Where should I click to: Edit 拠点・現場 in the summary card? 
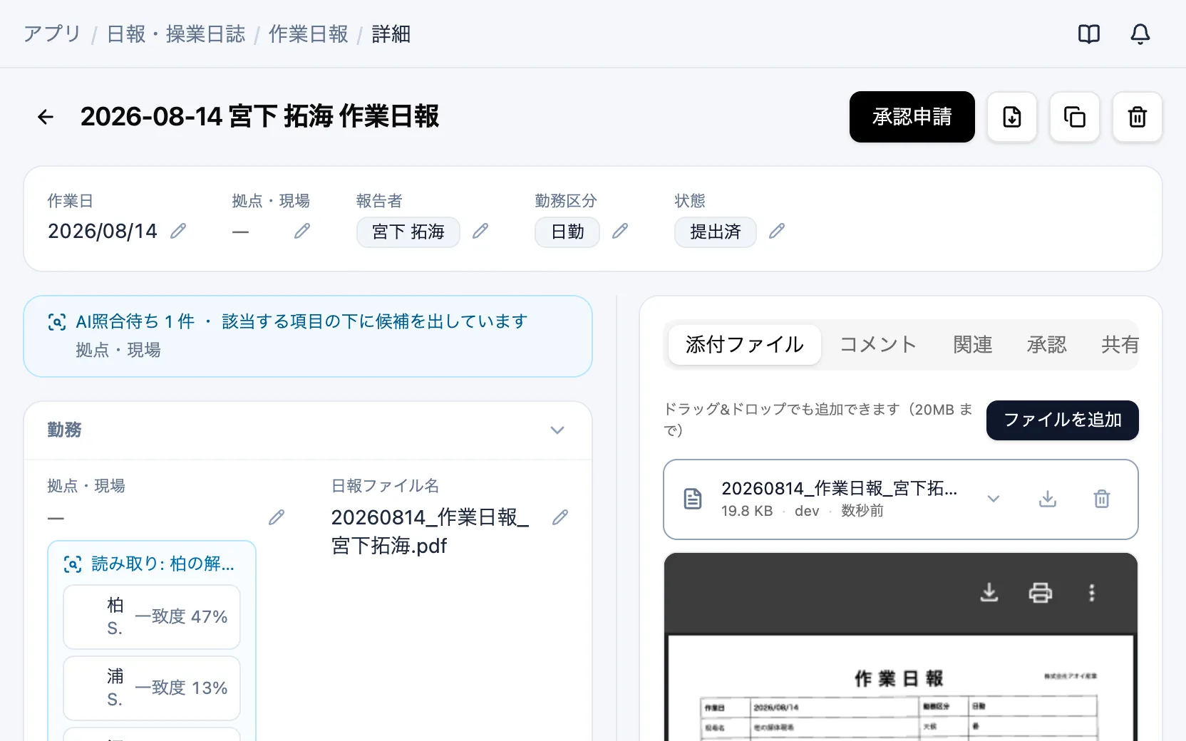[302, 231]
